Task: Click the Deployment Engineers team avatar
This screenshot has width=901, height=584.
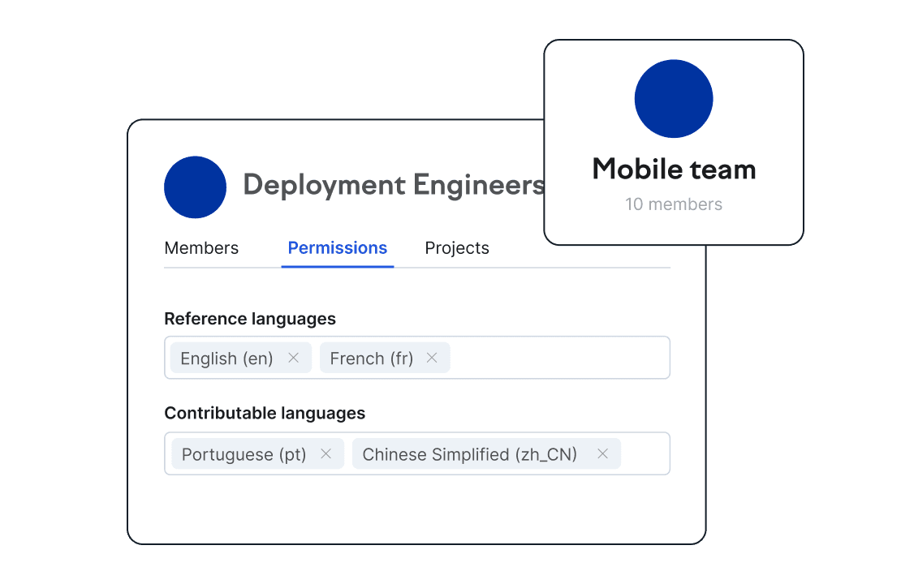Action: [195, 187]
